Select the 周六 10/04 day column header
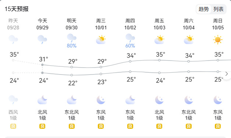The width and height of the screenshot is (231, 138). click(189, 24)
